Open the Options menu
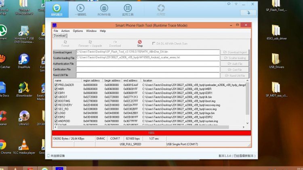This screenshot has width=303, height=170. [78, 31]
